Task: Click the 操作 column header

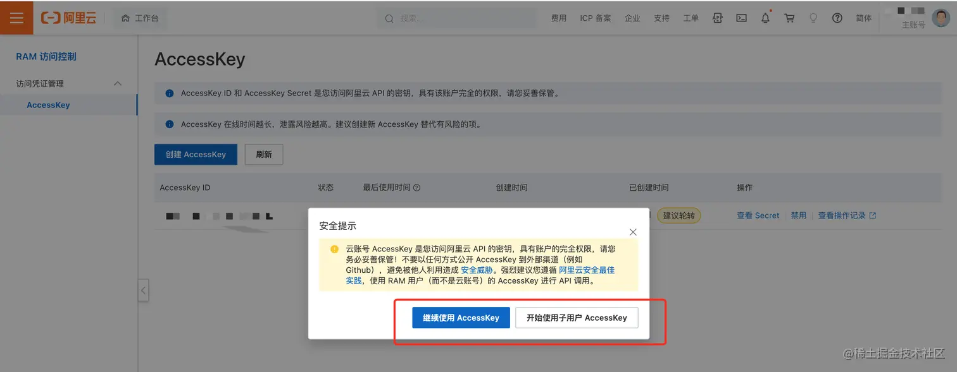Action: (x=745, y=188)
